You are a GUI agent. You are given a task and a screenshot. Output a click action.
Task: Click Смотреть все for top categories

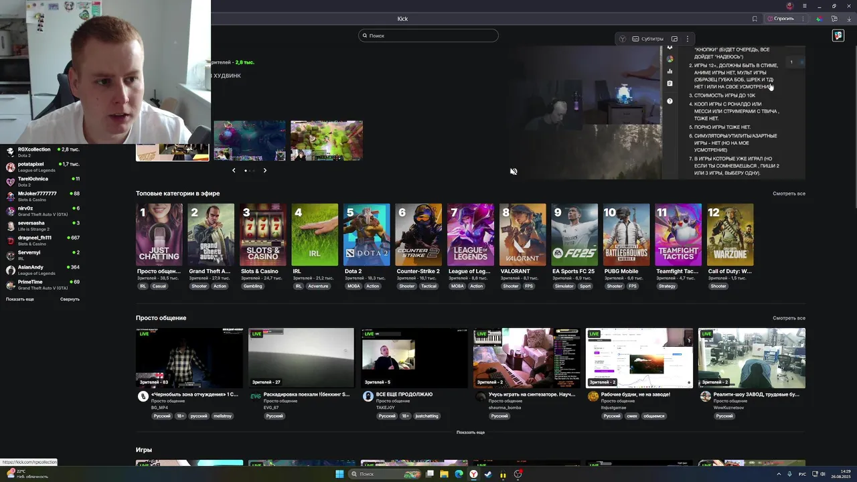pos(789,193)
